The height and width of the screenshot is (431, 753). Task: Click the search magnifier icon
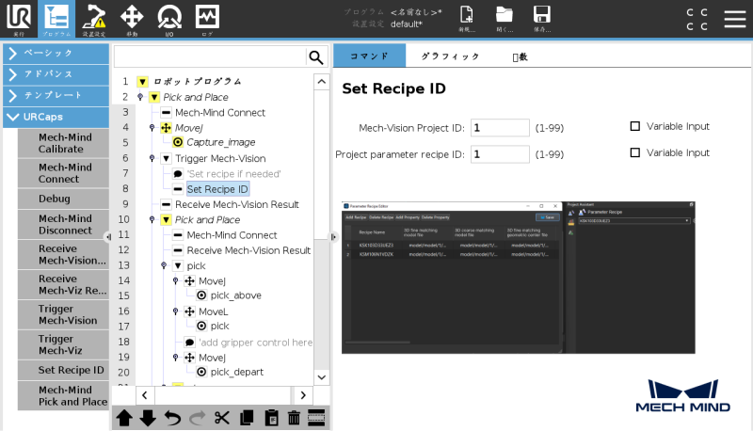tap(315, 57)
